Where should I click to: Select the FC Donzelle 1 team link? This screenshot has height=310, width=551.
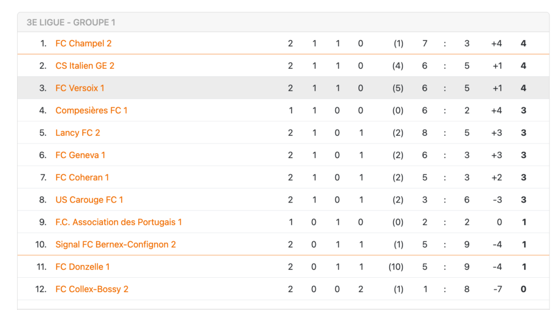pos(82,267)
